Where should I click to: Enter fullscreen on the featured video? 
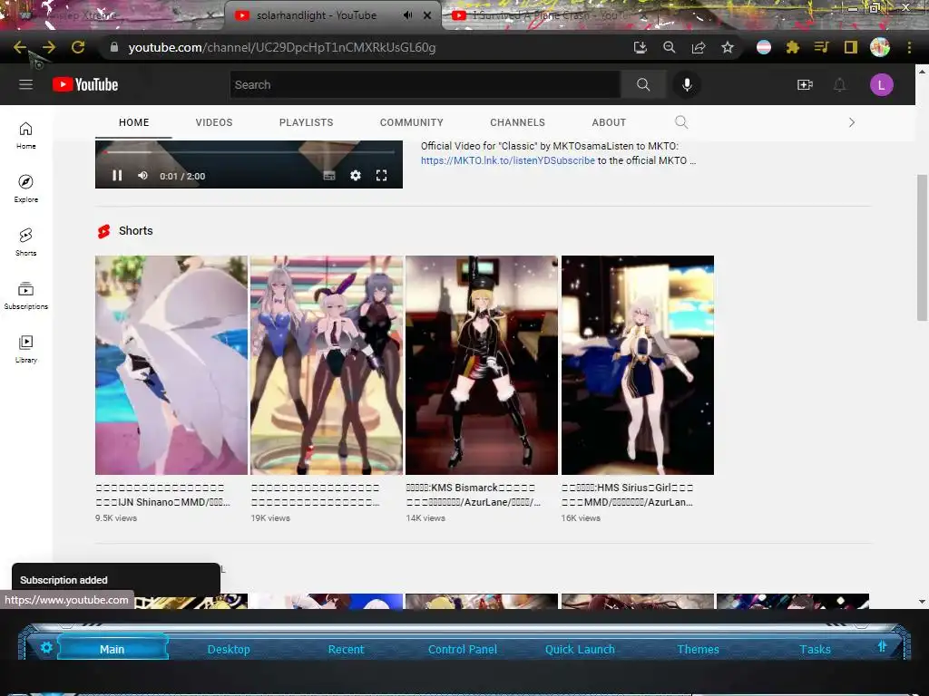[382, 175]
